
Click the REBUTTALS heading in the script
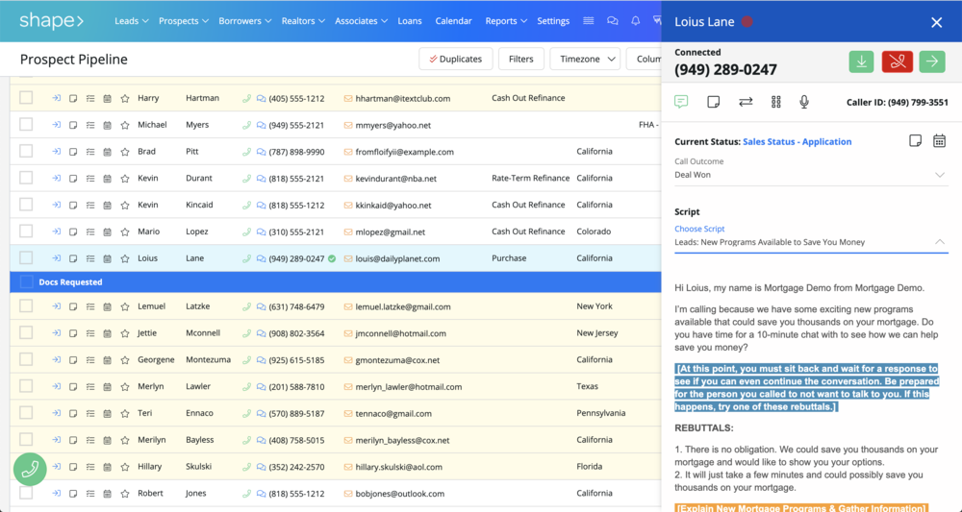(704, 427)
